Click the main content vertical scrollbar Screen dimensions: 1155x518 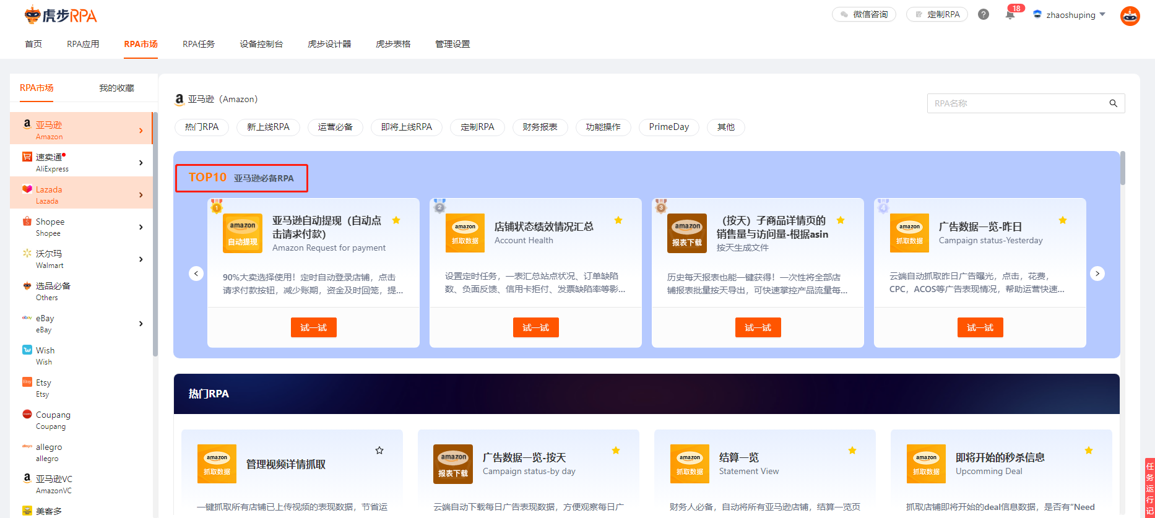(1123, 168)
